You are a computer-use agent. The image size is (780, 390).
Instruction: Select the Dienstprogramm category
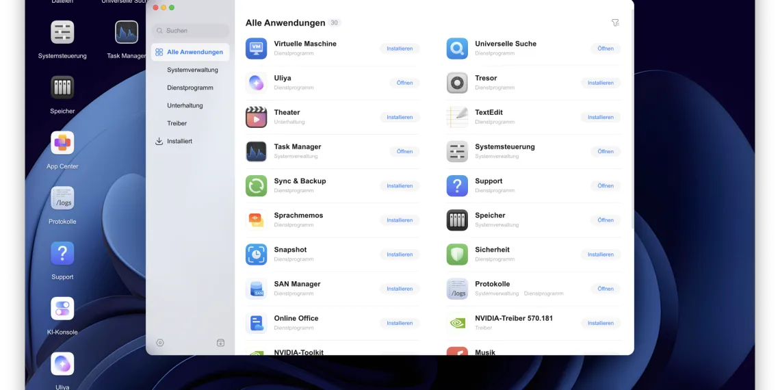[190, 88]
